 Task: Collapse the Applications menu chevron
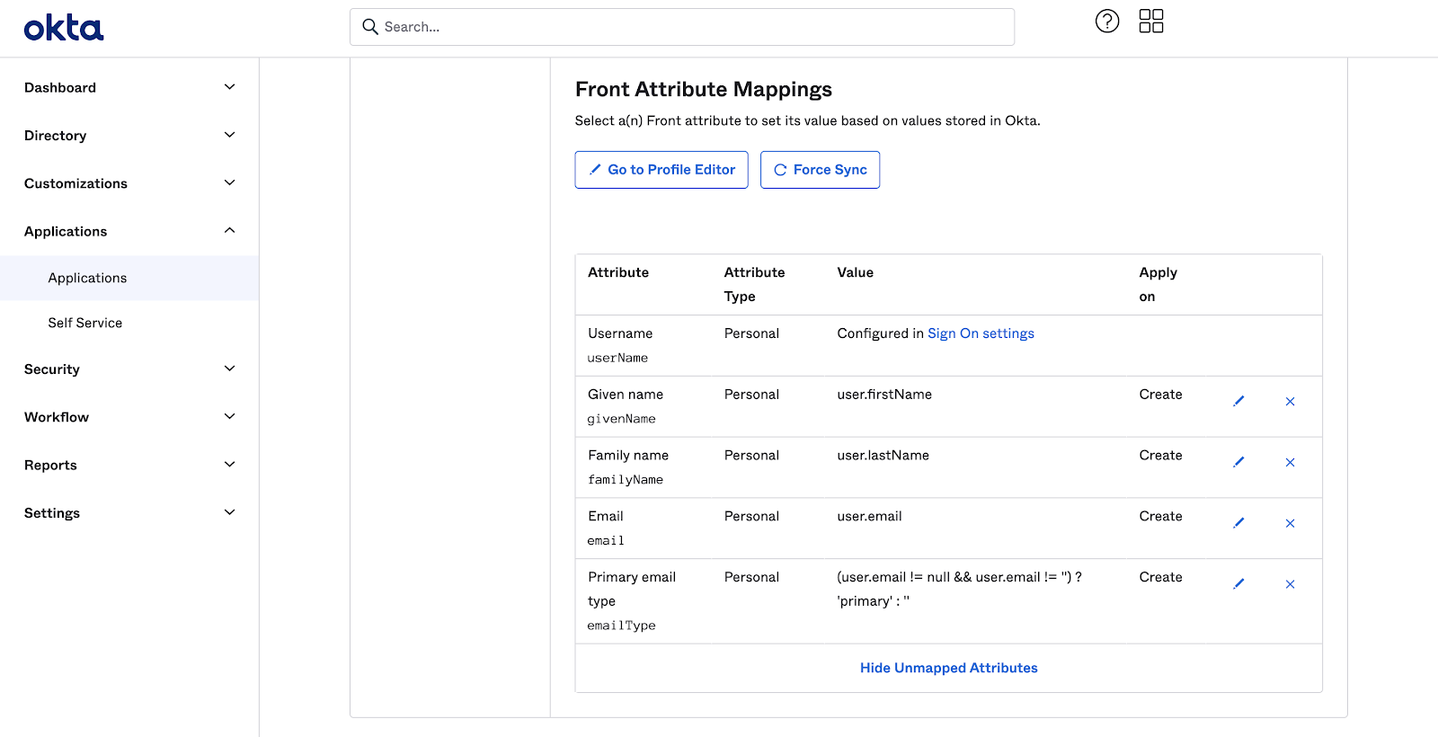coord(229,231)
